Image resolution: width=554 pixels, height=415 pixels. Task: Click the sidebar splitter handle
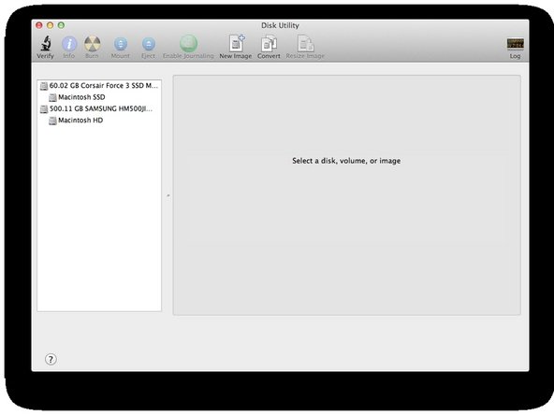168,195
